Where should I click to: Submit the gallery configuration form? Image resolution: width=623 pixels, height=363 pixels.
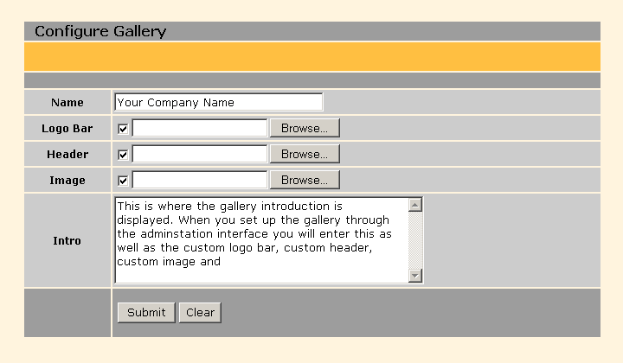click(x=146, y=312)
